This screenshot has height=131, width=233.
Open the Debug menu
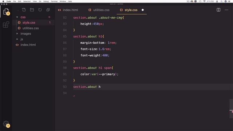click(46, 1)
